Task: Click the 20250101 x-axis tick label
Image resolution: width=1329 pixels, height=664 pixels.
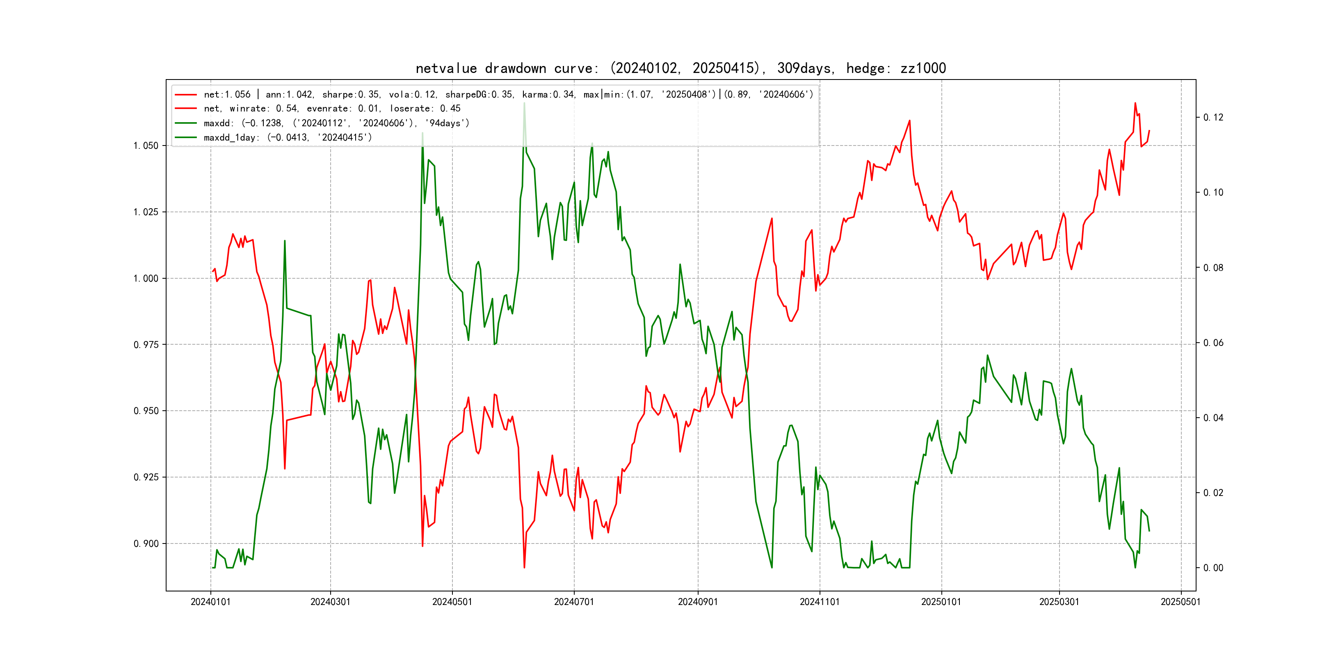Action: (x=941, y=602)
